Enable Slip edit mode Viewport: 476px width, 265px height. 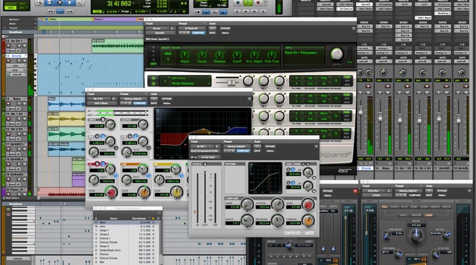[11, 8]
